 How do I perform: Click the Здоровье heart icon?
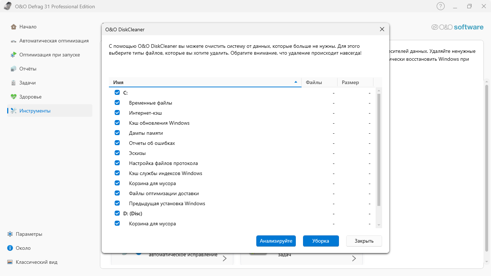click(14, 97)
